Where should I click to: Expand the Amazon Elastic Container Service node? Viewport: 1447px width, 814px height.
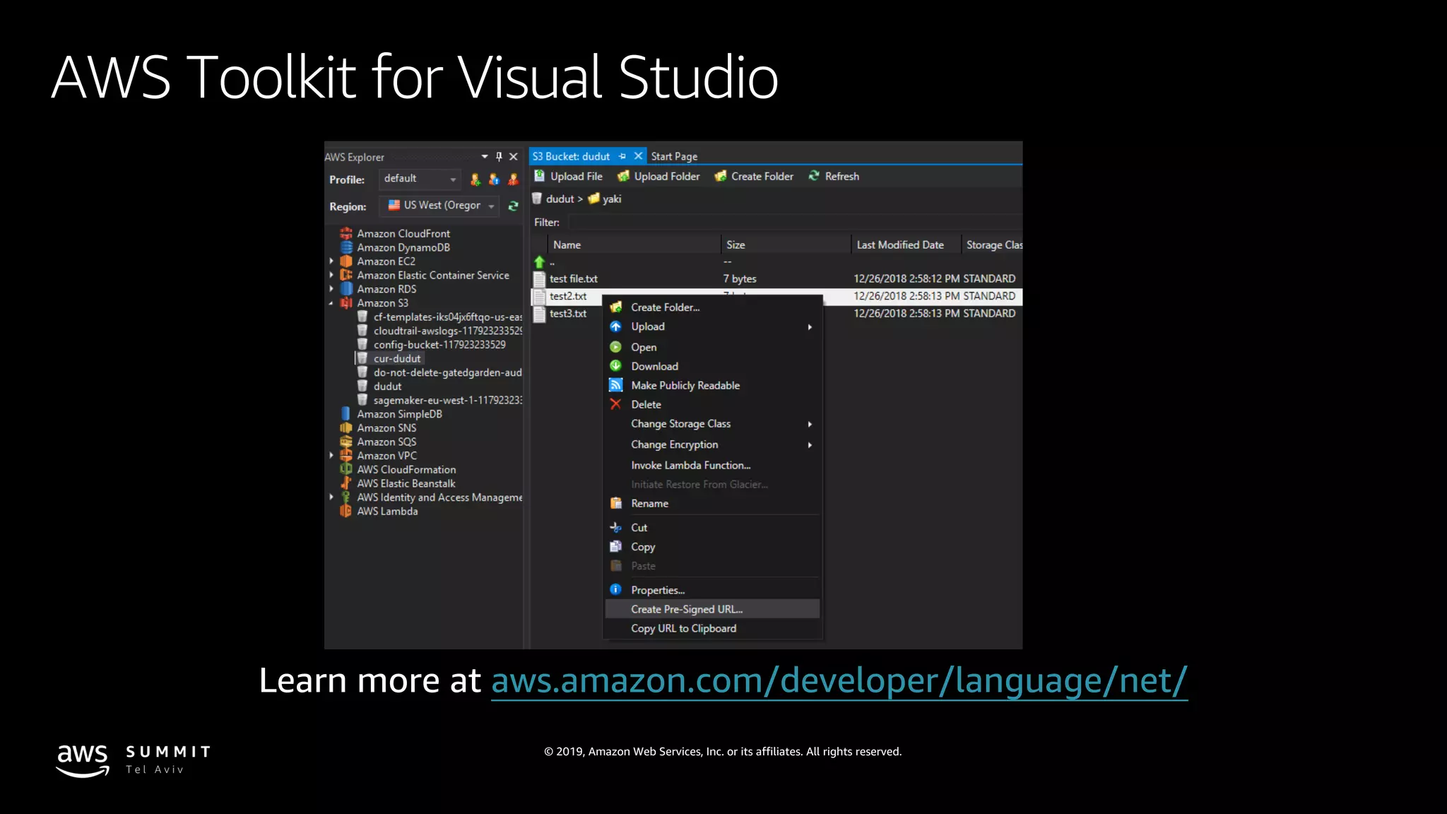331,275
